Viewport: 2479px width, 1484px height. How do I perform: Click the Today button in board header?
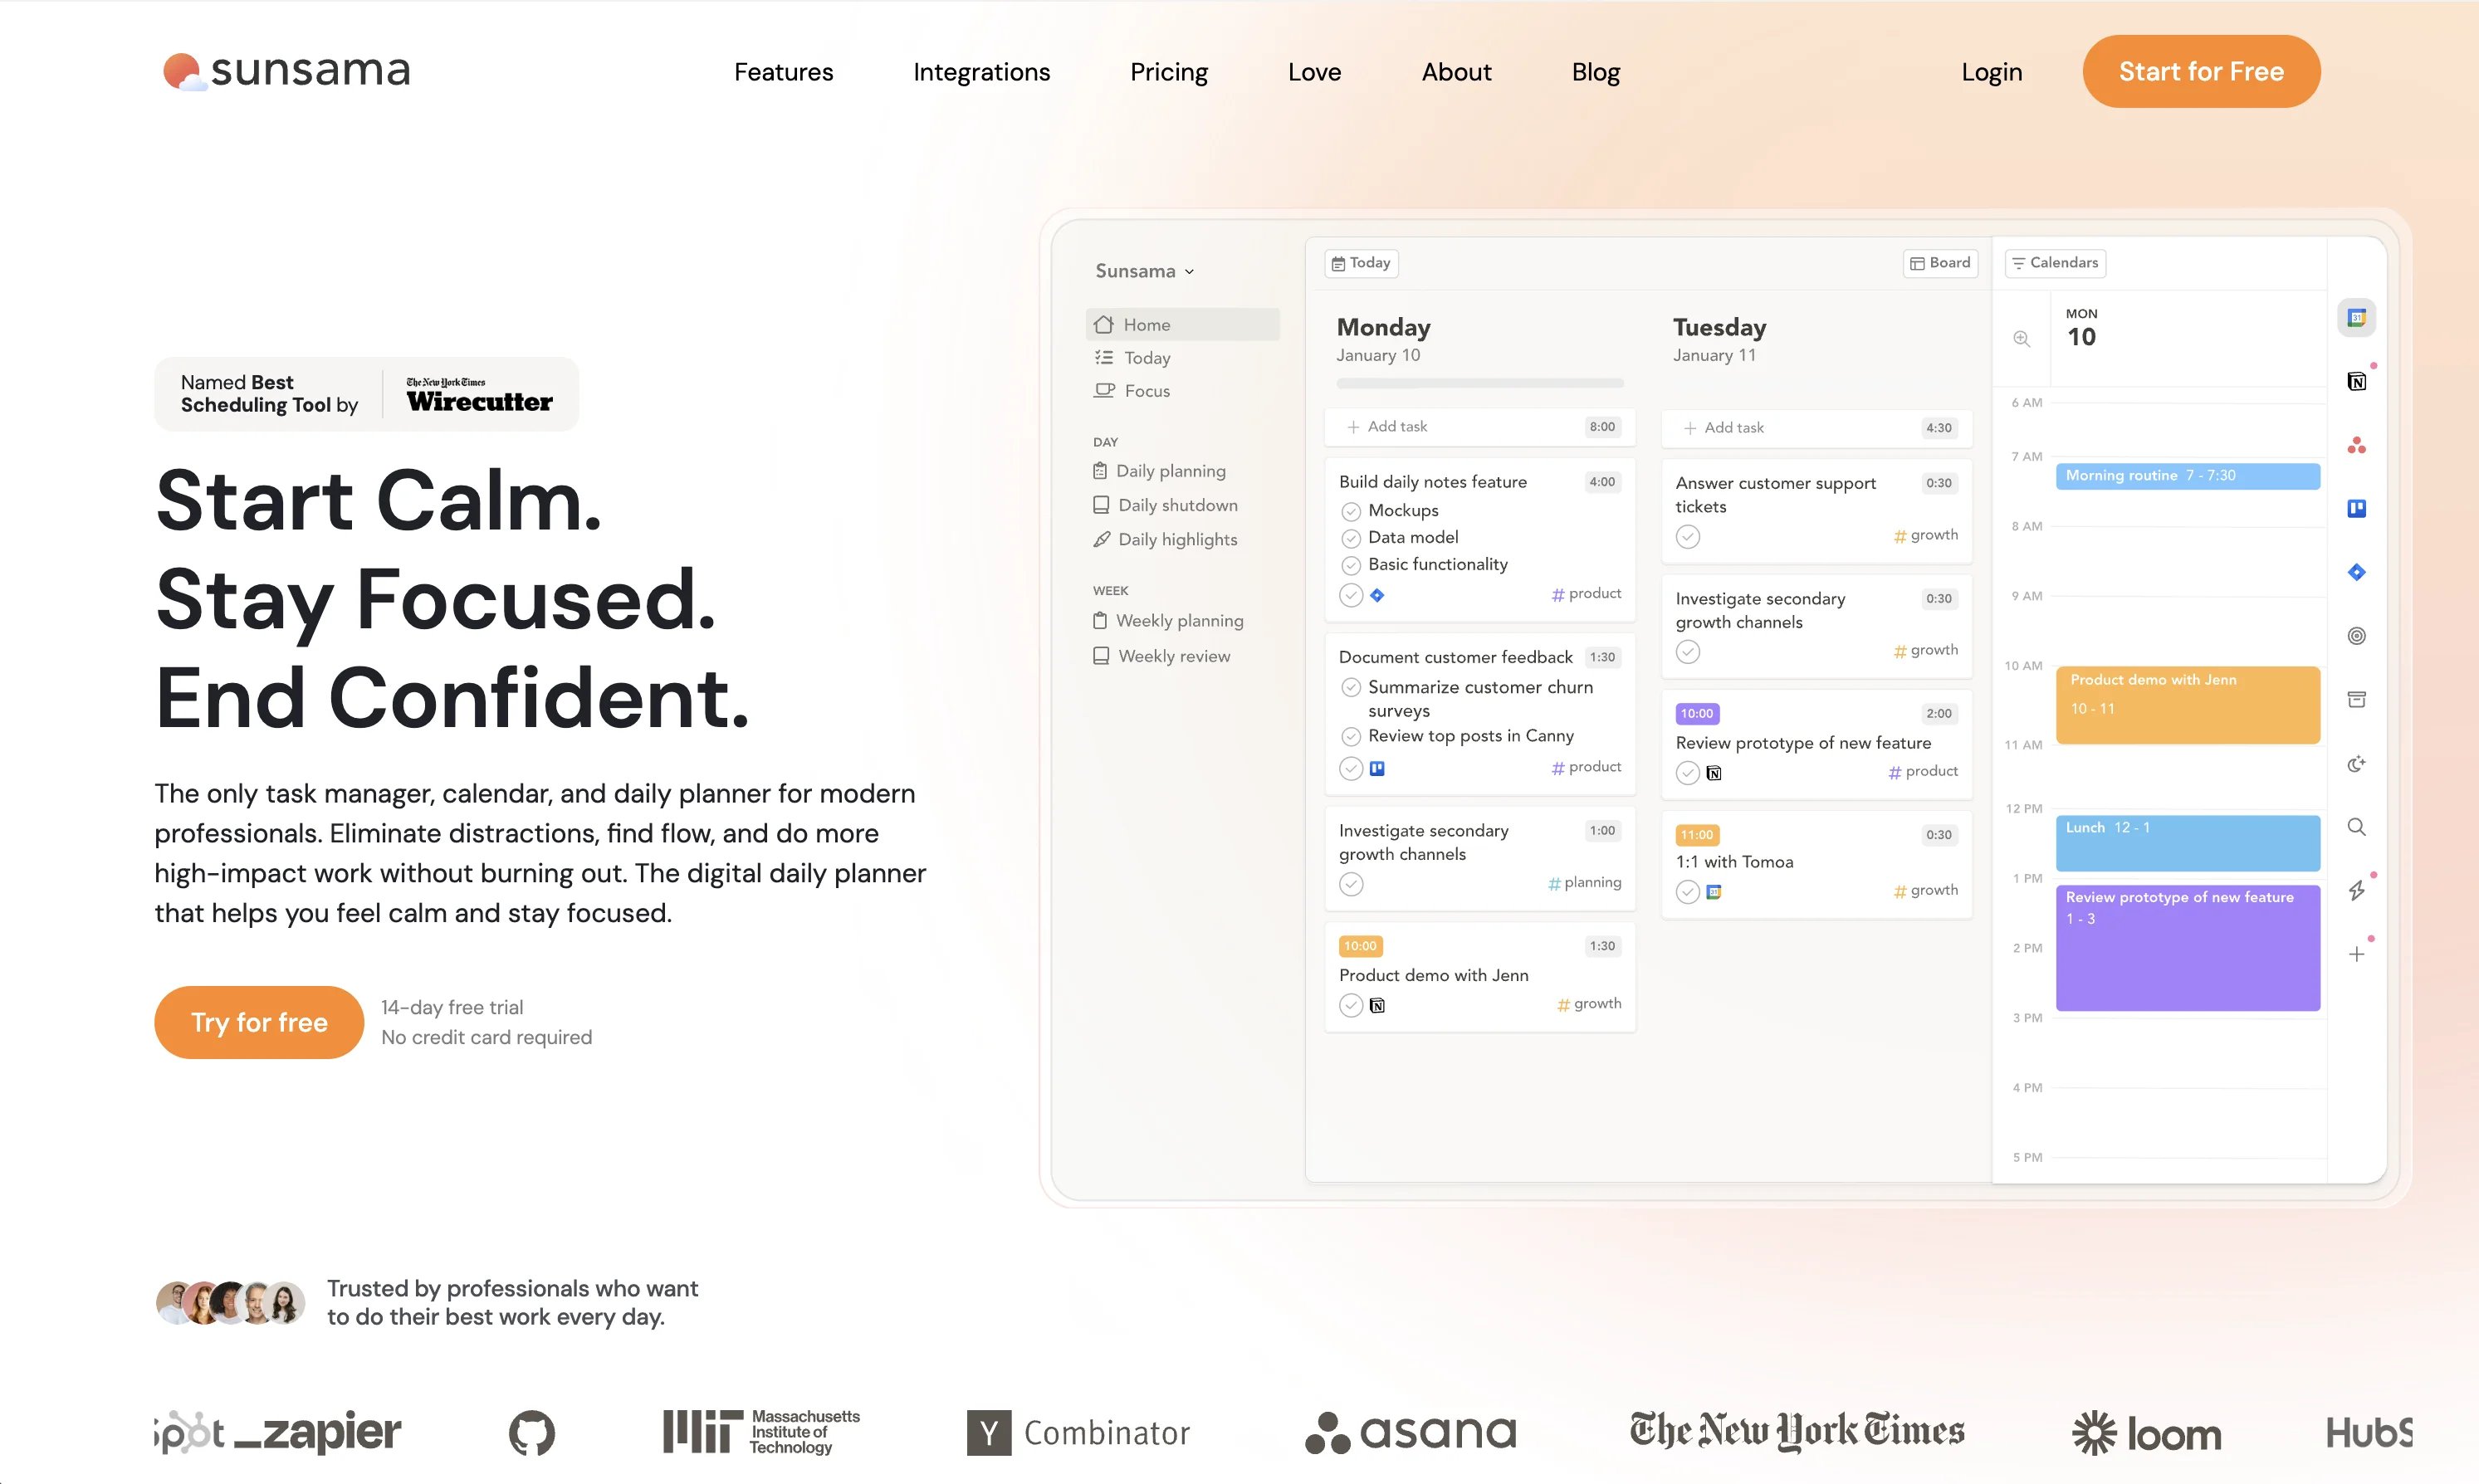pyautogui.click(x=1361, y=263)
